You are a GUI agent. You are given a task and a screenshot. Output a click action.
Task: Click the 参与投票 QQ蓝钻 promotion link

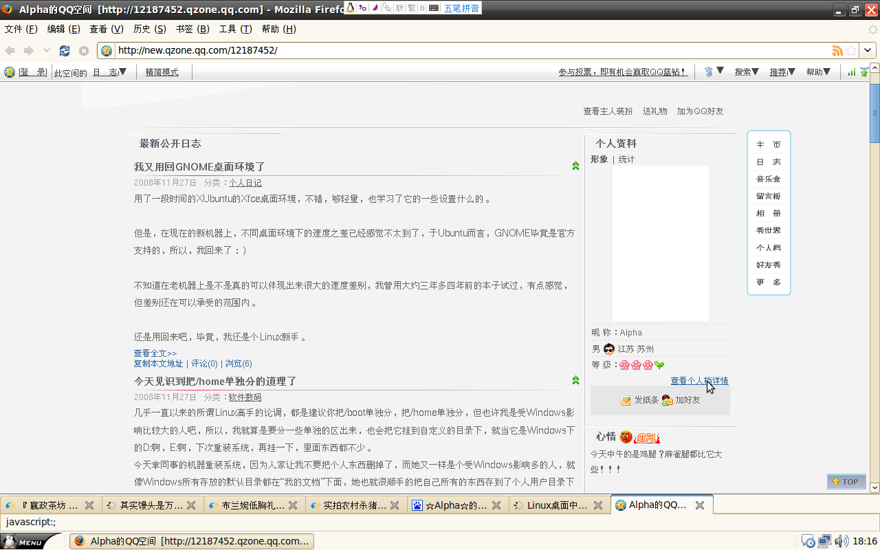(x=623, y=72)
